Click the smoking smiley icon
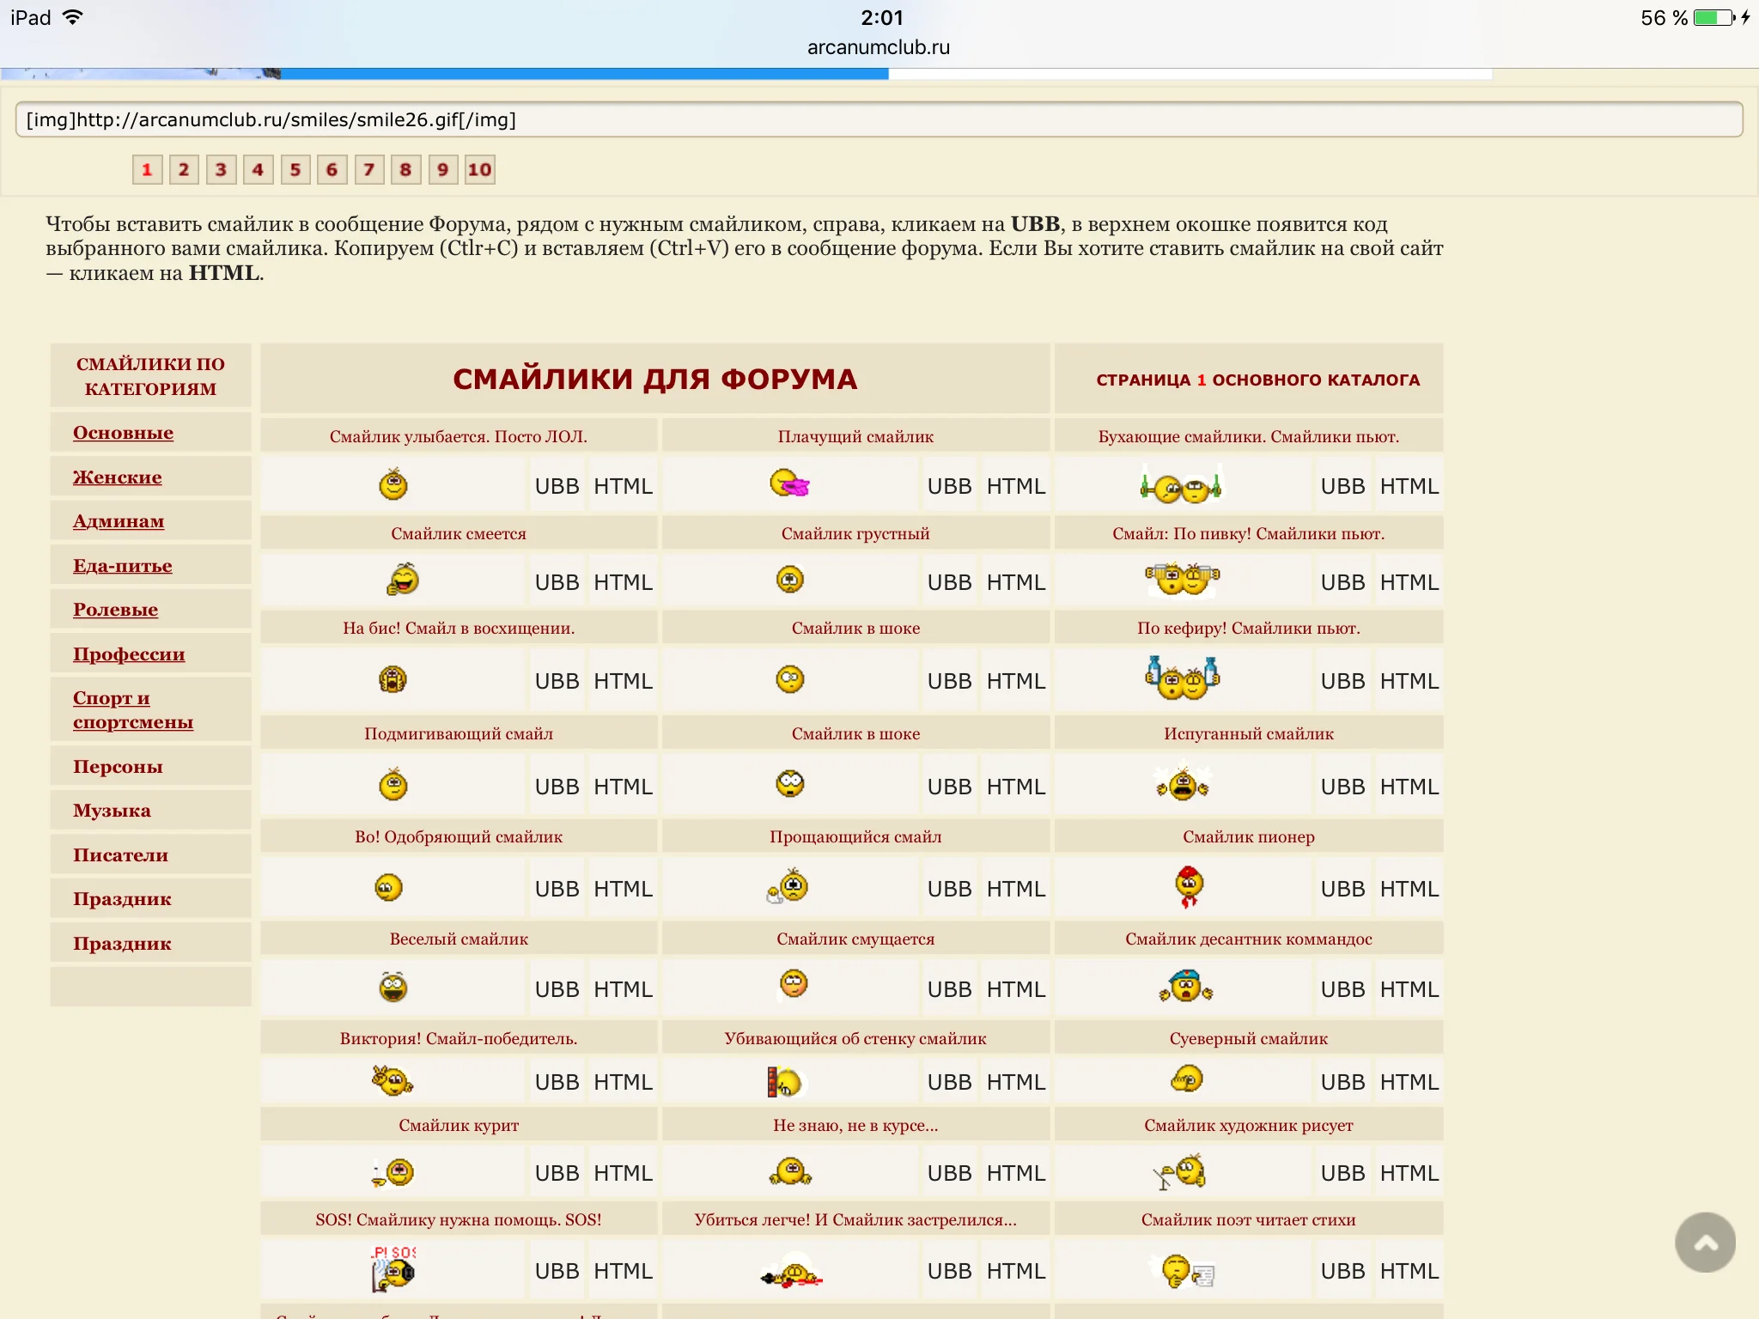 point(394,1172)
